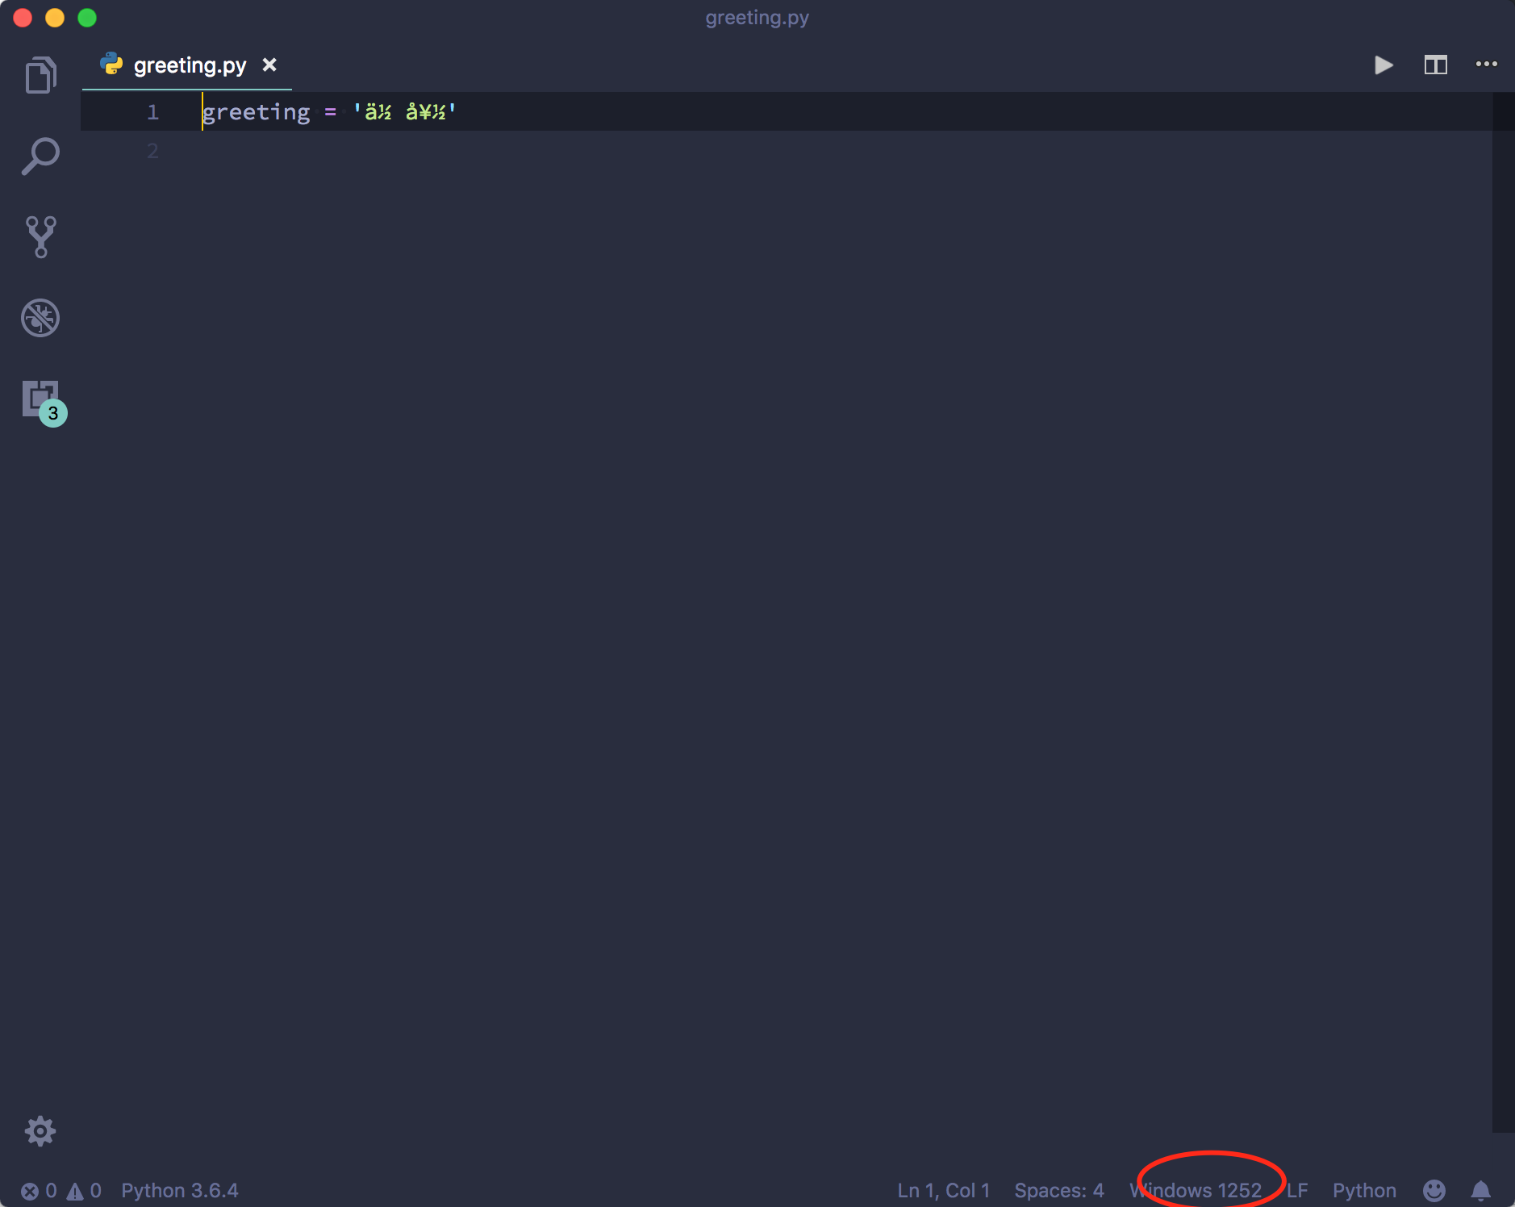
Task: Open the Extensions panel showing 3 updates
Action: [40, 398]
